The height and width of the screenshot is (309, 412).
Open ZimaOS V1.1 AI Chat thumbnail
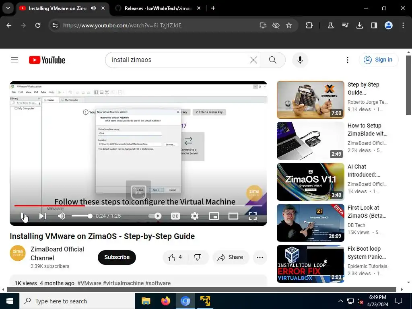pos(311,182)
